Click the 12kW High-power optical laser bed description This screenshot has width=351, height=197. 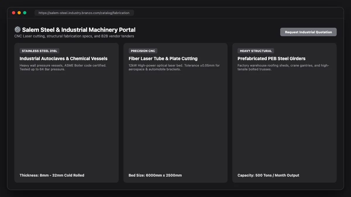point(174,67)
